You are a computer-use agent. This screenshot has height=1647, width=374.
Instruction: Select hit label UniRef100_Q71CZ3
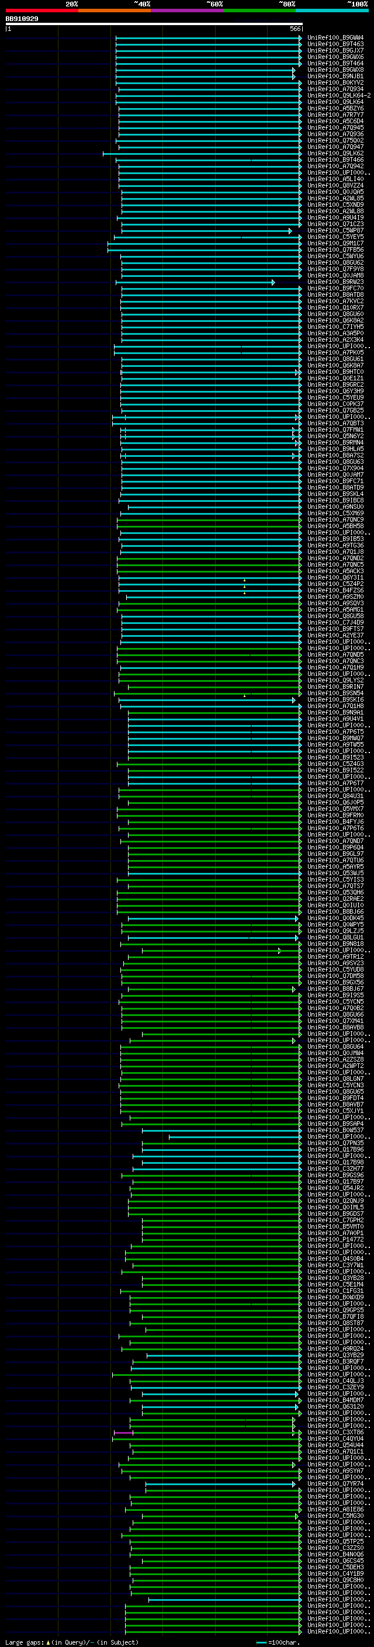[x=335, y=224]
